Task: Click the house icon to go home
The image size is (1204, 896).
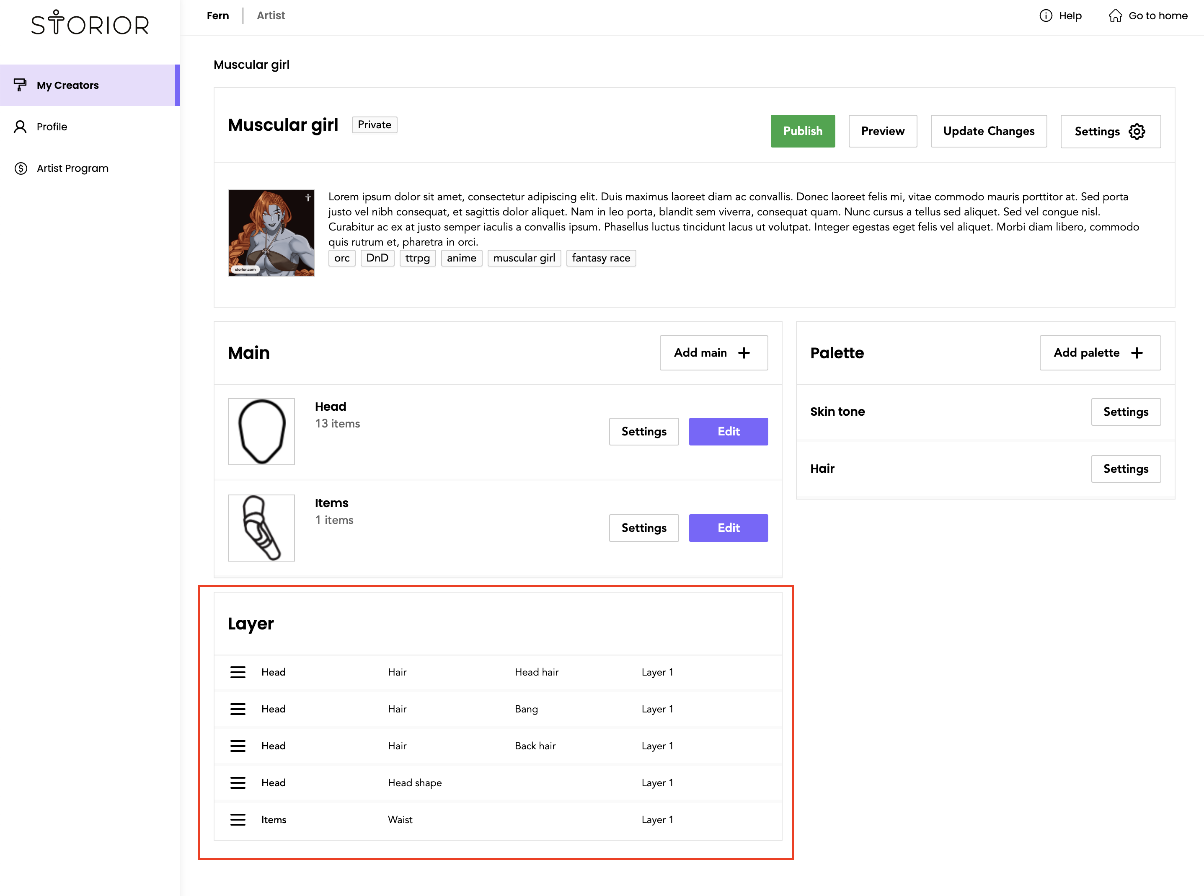Action: (1114, 16)
